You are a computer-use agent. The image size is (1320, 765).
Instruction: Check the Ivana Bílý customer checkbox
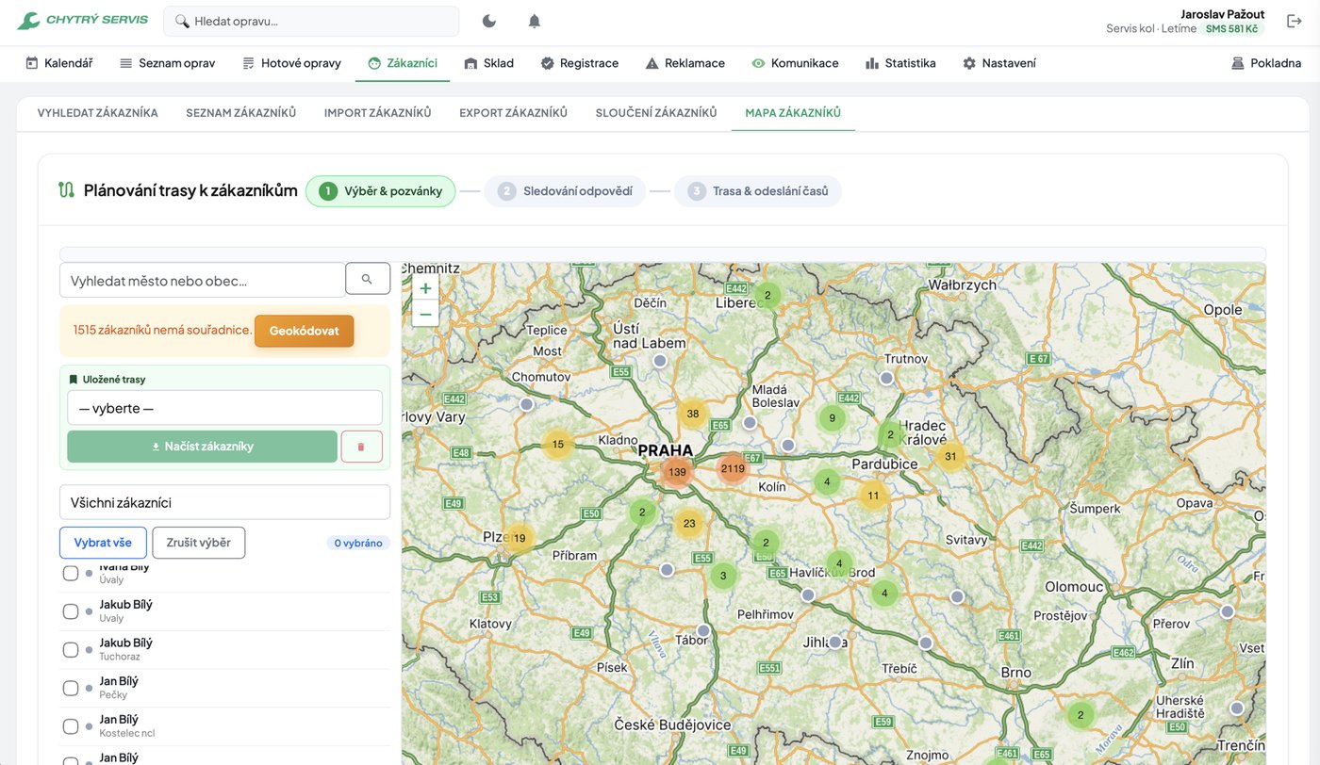pyautogui.click(x=71, y=573)
